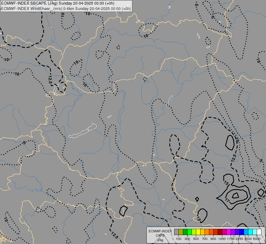Image resolution: width=266 pixels, height=244 pixels.
Task: Click the contour label reading 17
Action: [227, 200]
